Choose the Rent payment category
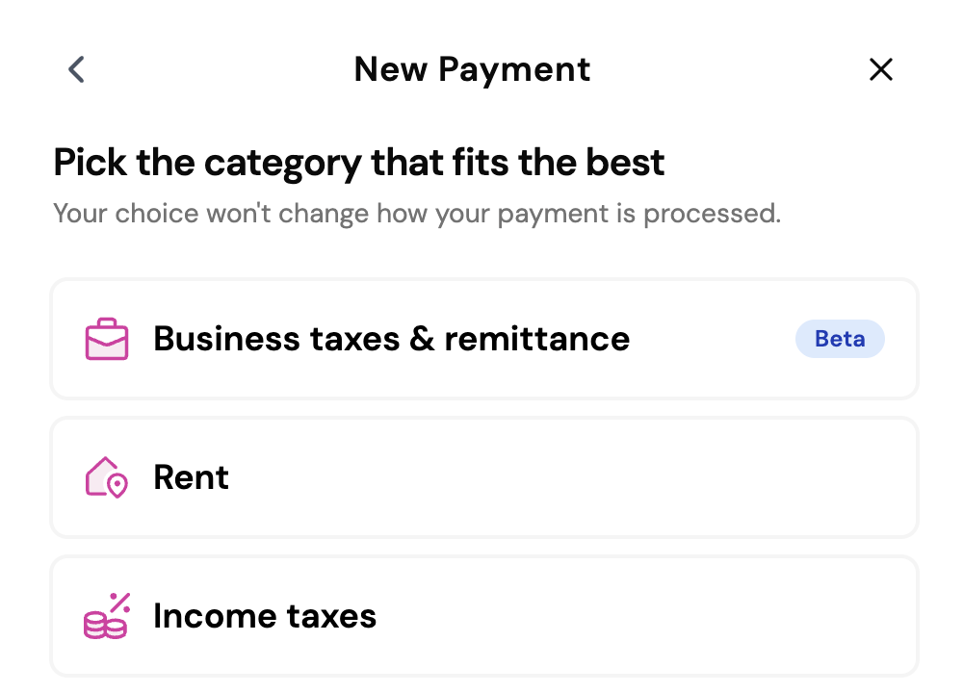The height and width of the screenshot is (693, 963). coord(481,476)
